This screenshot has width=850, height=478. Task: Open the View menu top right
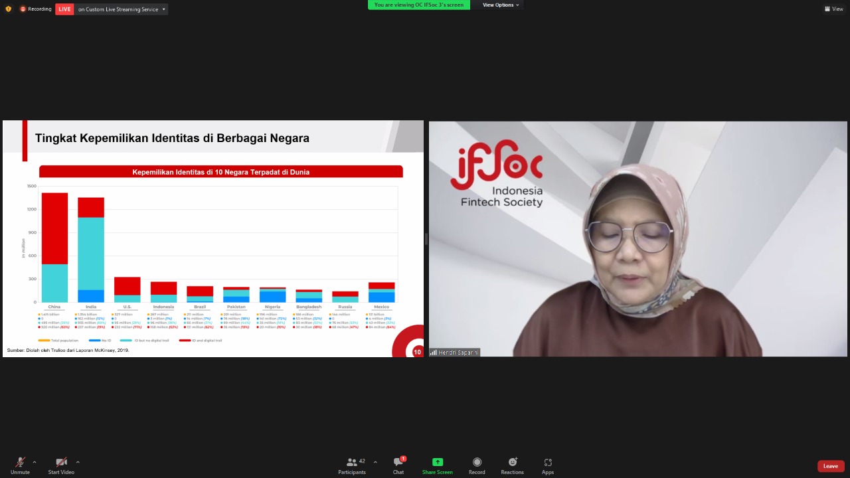coord(833,9)
